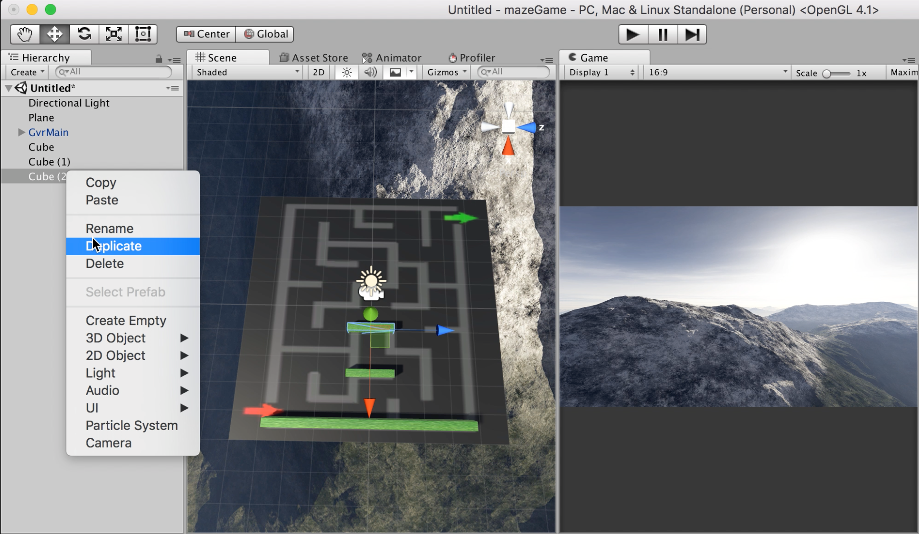Select the Rect transform tool
Screen dimensions: 919x534
click(x=143, y=34)
